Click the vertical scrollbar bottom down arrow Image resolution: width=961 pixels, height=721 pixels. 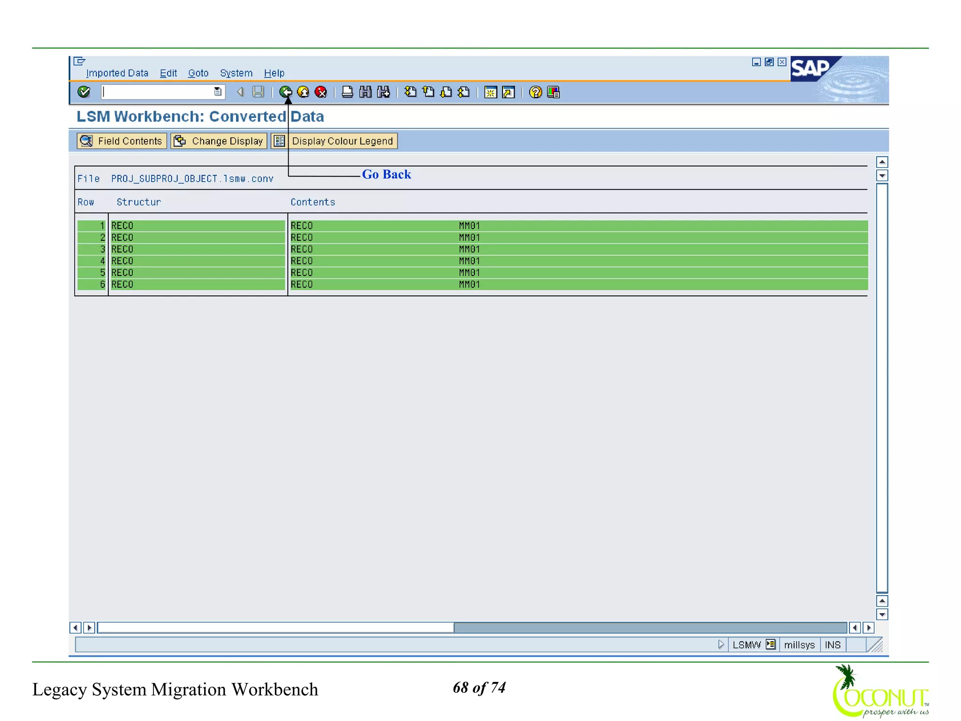(882, 614)
